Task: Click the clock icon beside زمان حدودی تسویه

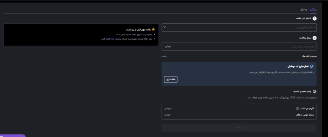Action: coord(315,91)
